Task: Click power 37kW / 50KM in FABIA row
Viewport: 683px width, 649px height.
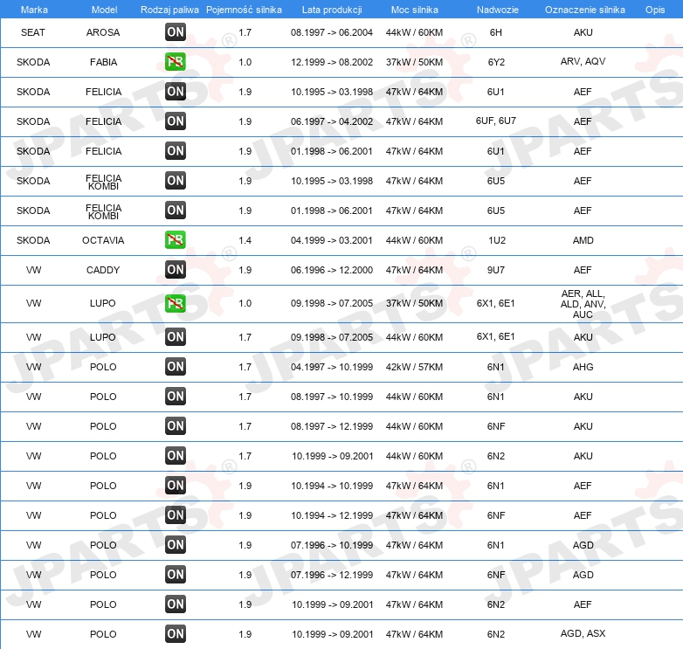Action: (x=414, y=62)
